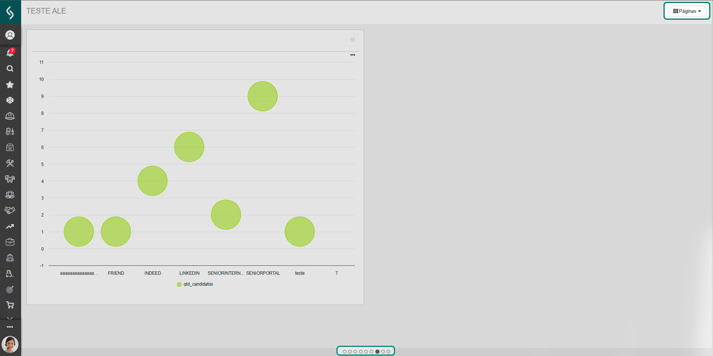Image resolution: width=713 pixels, height=356 pixels.
Task: Open the Páginas dropdown
Action: (x=687, y=11)
